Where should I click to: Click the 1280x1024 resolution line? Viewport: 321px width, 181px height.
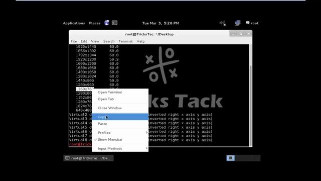pyautogui.click(x=97, y=76)
